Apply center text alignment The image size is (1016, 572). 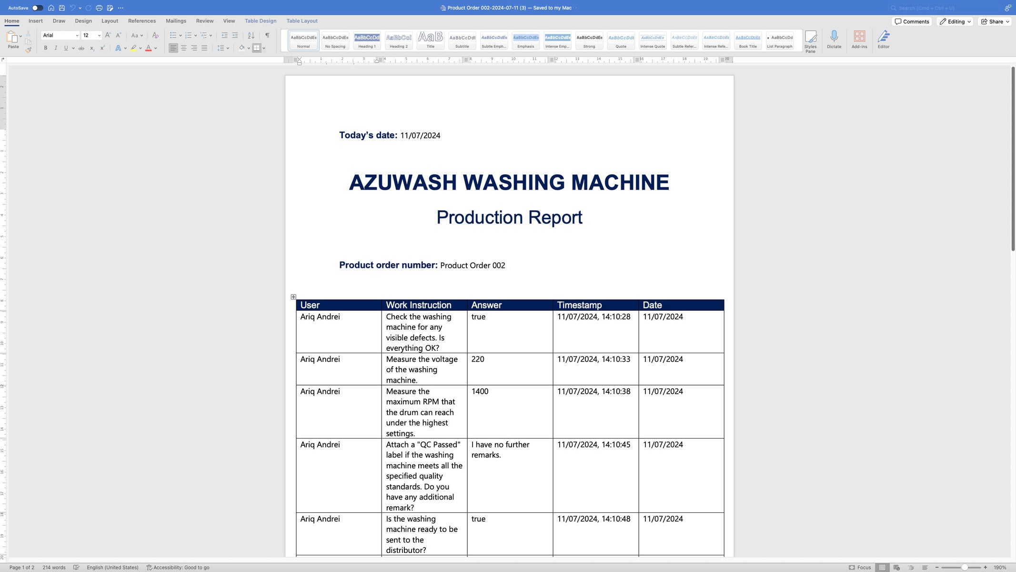pos(183,48)
